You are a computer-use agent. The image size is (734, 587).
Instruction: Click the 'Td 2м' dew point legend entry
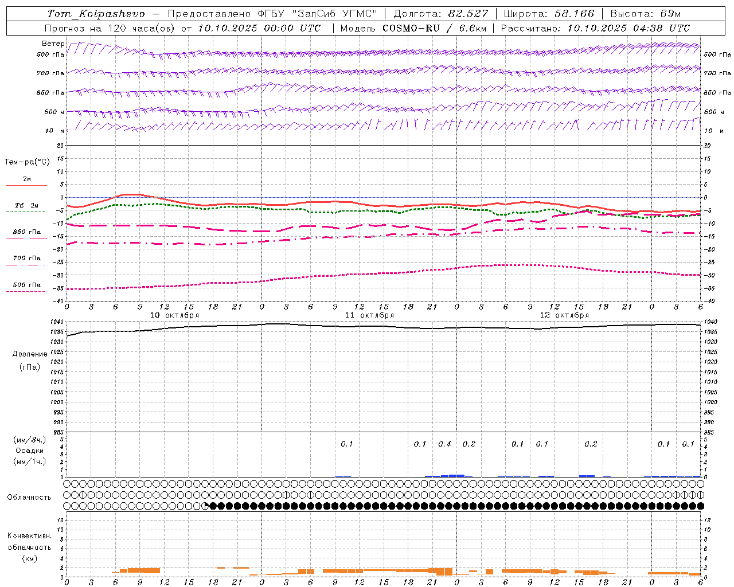pyautogui.click(x=27, y=205)
